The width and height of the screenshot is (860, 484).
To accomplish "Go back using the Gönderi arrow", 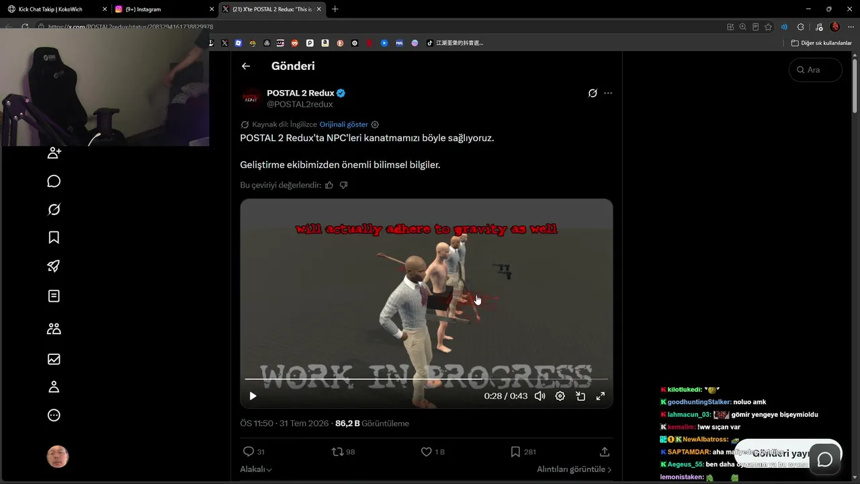I will [x=246, y=66].
